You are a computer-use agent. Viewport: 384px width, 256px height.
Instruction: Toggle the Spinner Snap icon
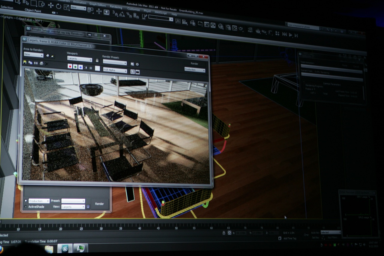tap(136, 16)
